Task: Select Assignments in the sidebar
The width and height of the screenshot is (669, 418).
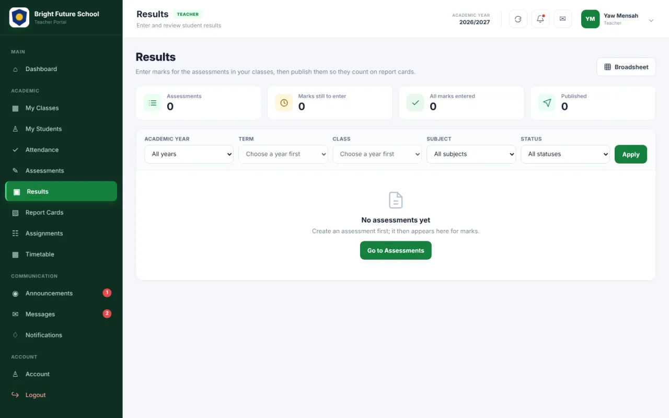Action: coord(61,234)
